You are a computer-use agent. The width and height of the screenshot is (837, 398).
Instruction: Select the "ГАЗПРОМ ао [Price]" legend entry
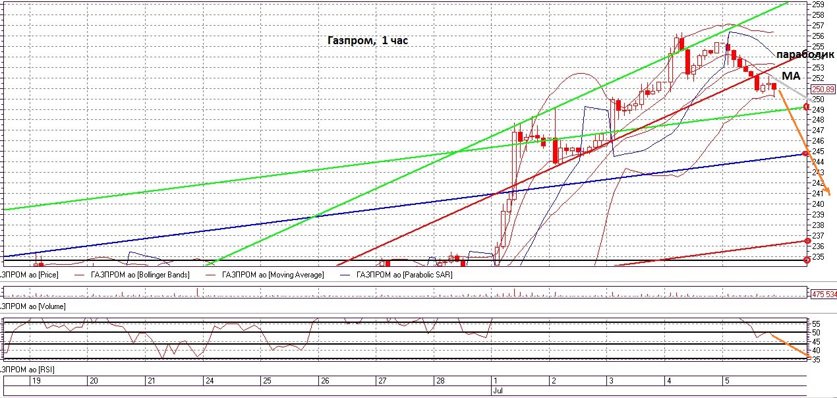tap(29, 275)
